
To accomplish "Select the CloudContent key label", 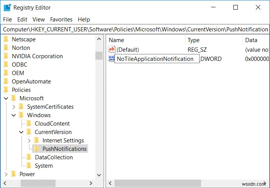I will click(x=52, y=124).
